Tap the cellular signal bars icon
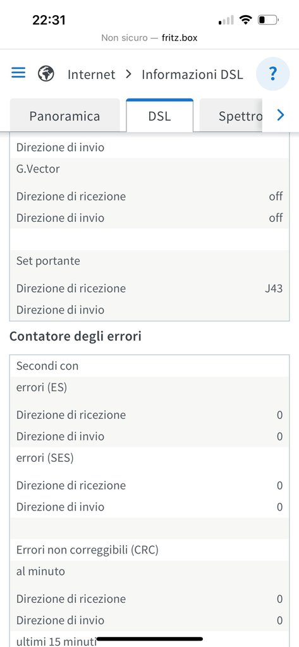 [226, 20]
